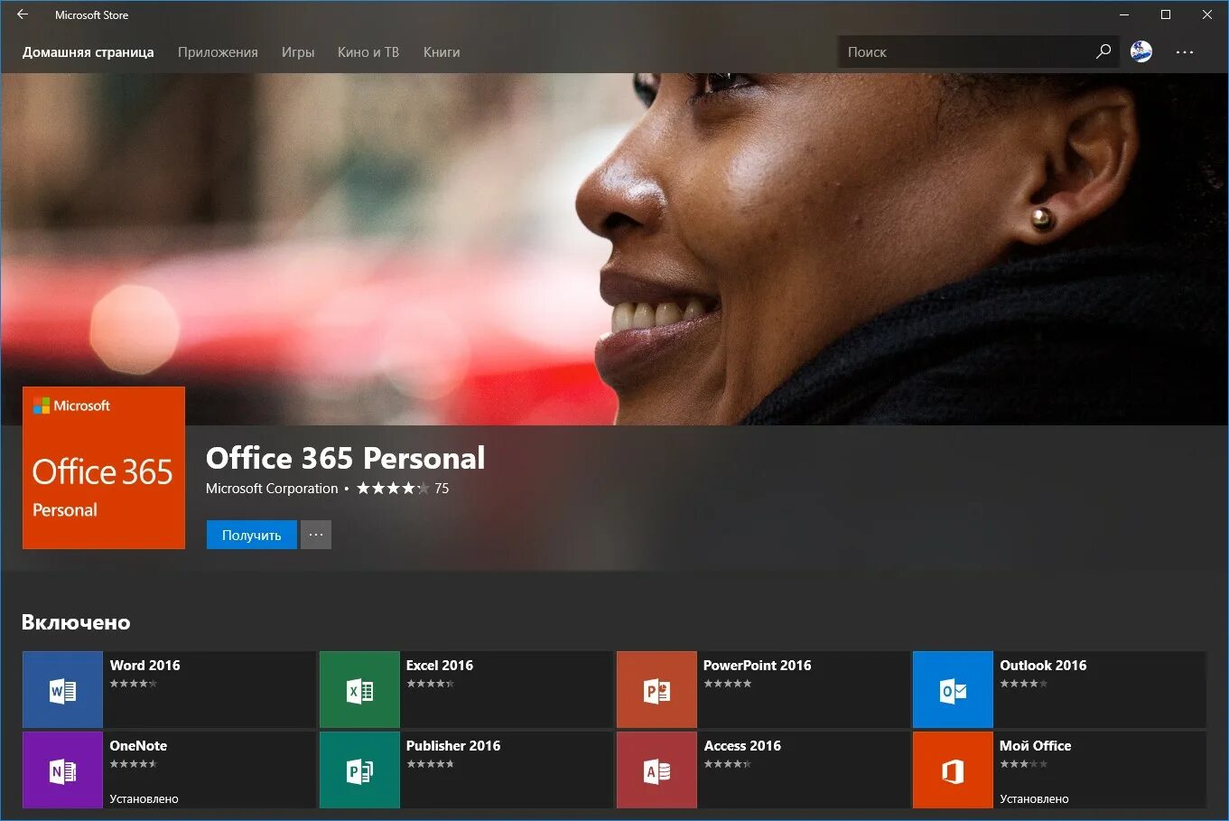Screen dimensions: 1229x821
Task: Click the search magnifier icon
Action: pyautogui.click(x=1103, y=51)
